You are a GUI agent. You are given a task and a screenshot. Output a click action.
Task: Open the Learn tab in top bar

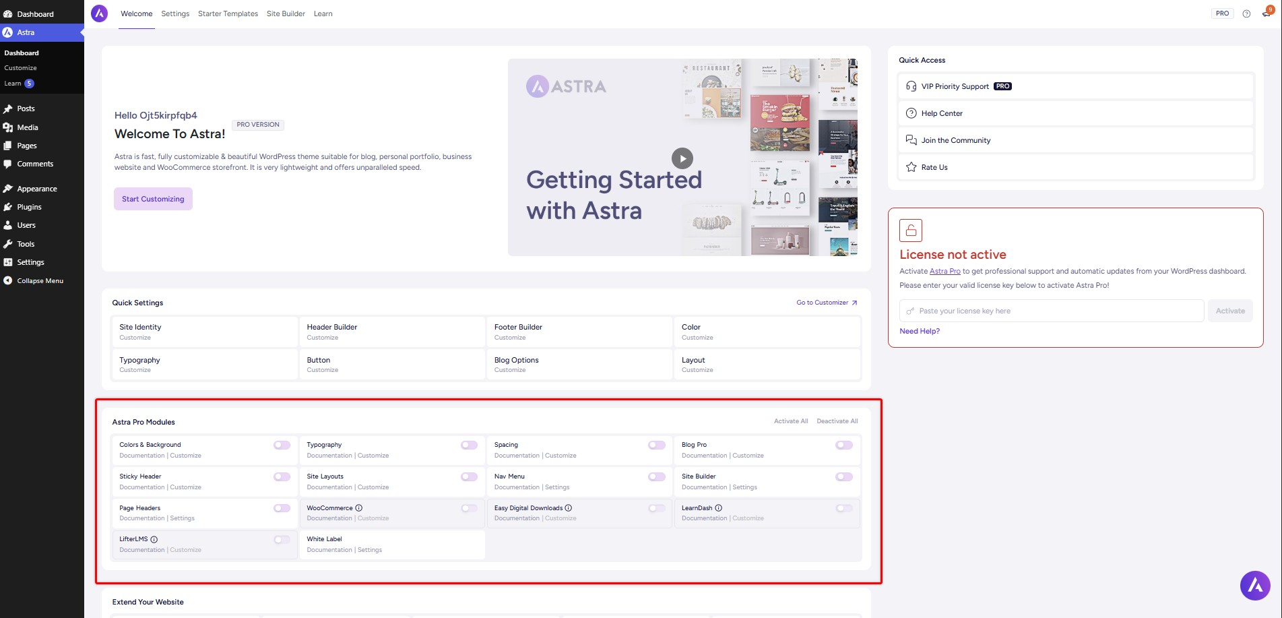tap(323, 13)
